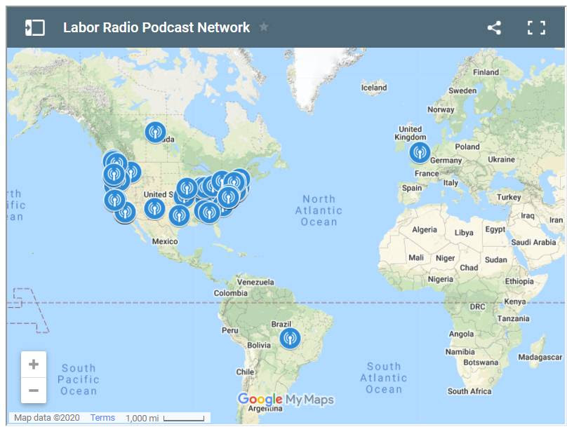Click the France label

coord(427,174)
